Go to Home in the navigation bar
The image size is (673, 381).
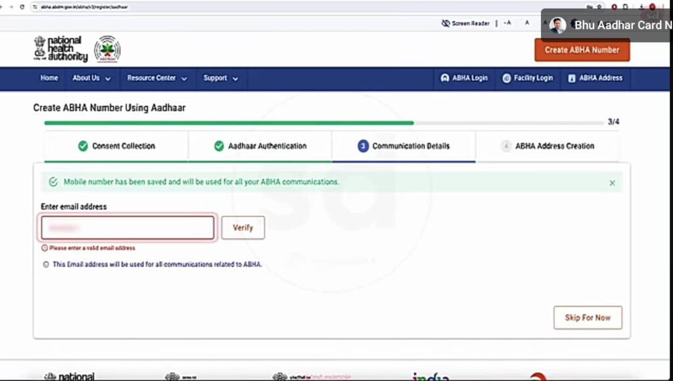tap(49, 78)
